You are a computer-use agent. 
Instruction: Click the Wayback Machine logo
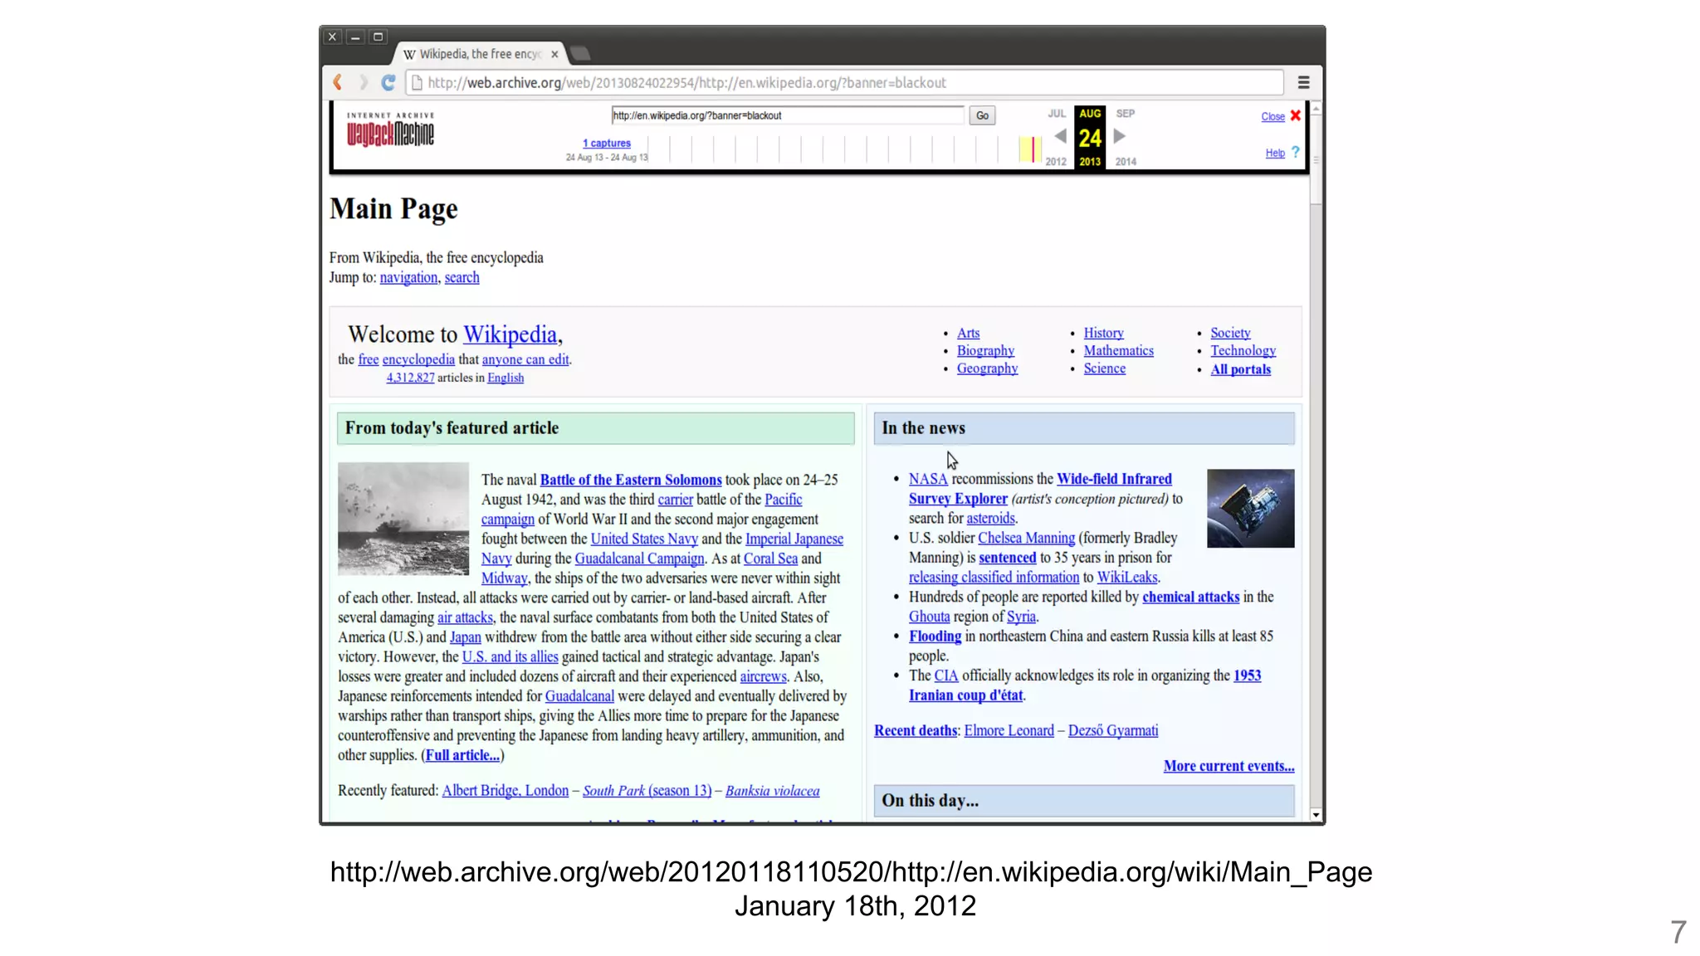(390, 131)
